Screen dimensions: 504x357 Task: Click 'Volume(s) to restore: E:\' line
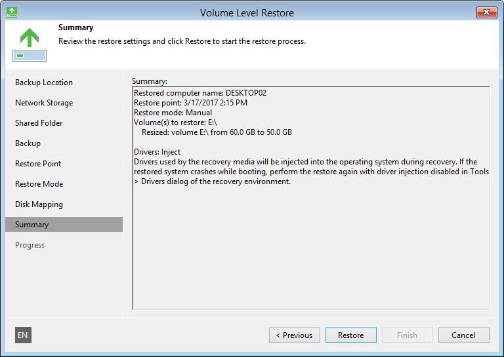click(x=175, y=122)
